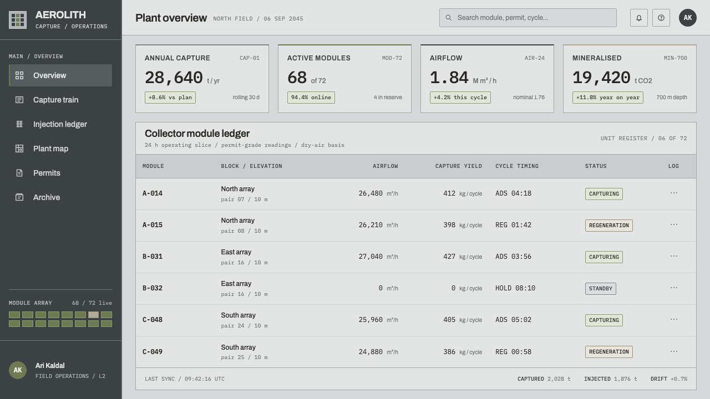Click the +8.6% vs plan badge

[x=170, y=98]
